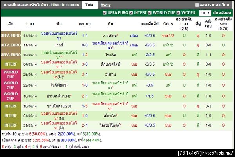Click half-time score 1-1
Viewport: 235px width, 157px height.
coord(208,55)
